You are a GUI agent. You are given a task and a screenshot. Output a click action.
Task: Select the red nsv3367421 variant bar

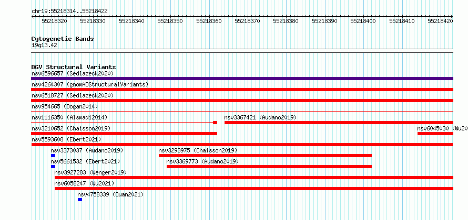[x=339, y=123]
